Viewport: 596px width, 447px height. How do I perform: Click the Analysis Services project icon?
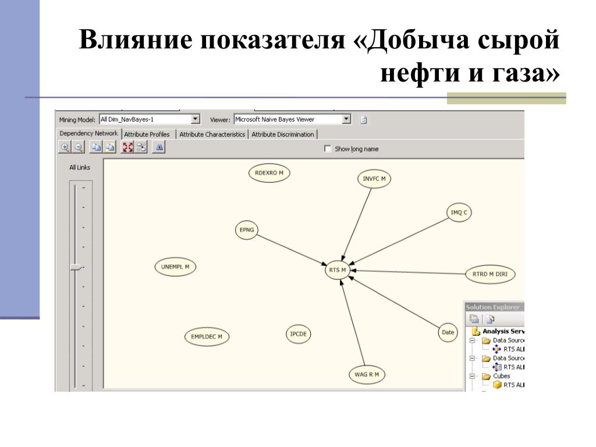pyautogui.click(x=476, y=331)
